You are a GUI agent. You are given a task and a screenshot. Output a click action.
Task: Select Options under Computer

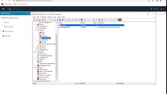pos(42,60)
